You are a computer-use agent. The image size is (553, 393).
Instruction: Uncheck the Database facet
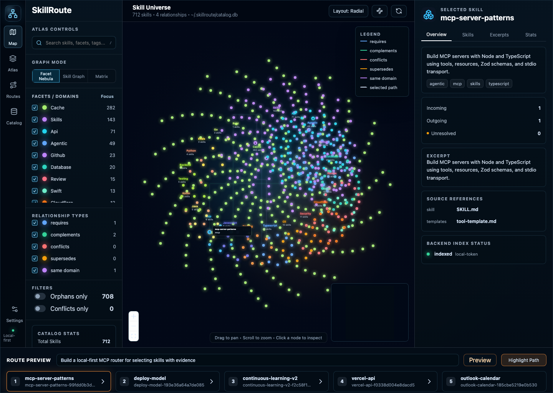click(x=35, y=167)
